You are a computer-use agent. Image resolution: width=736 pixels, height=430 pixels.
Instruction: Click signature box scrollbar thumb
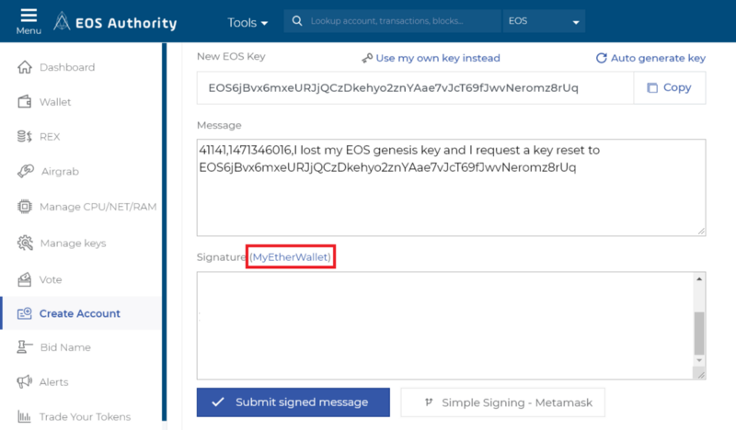click(699, 334)
